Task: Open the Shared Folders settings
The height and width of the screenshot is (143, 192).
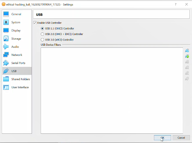Action: click(17, 79)
